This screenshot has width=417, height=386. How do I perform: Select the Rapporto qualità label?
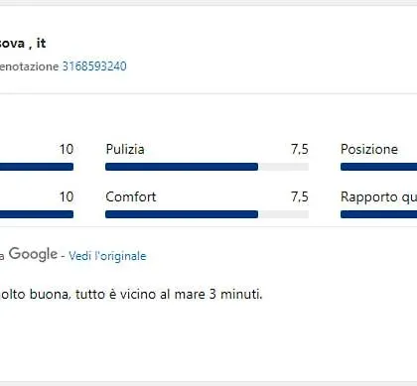pos(378,197)
